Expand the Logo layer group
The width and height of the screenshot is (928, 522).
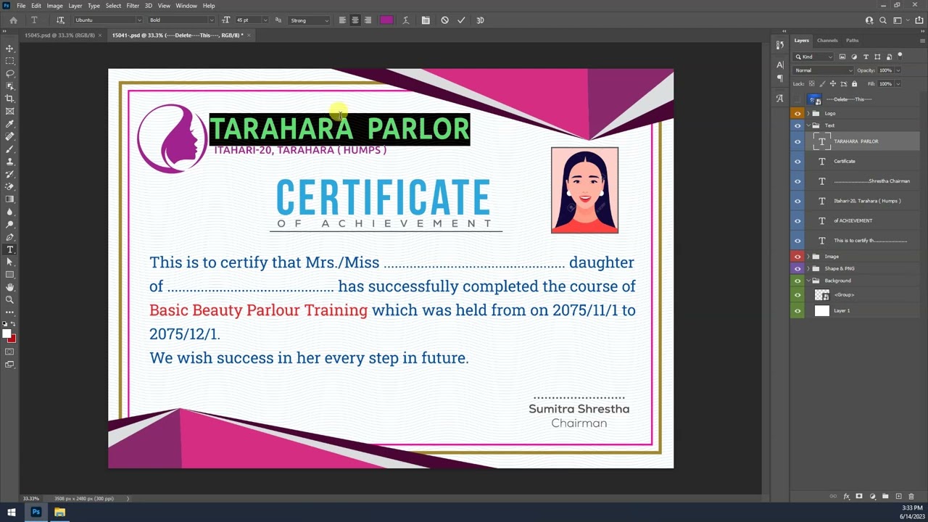tap(808, 114)
